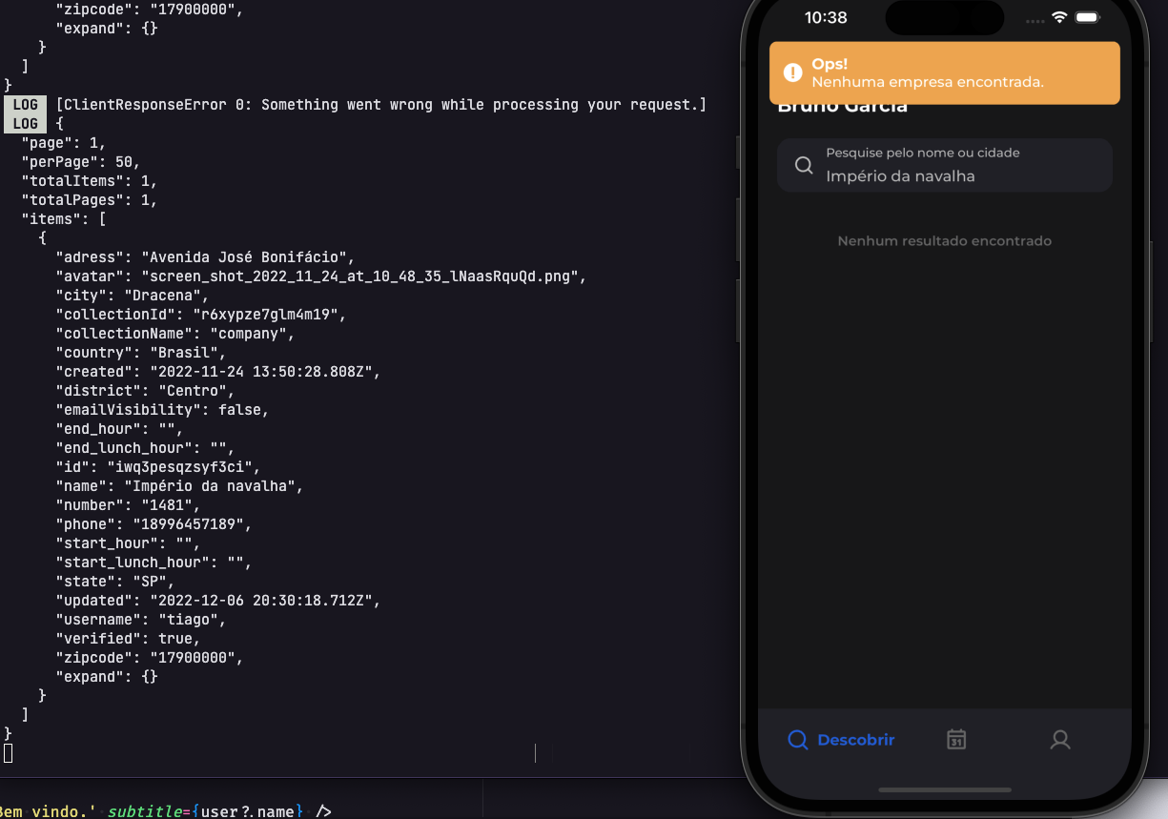1168x819 pixels.
Task: Click the Wi-Fi icon in phone status bar
Action: pyautogui.click(x=1059, y=18)
